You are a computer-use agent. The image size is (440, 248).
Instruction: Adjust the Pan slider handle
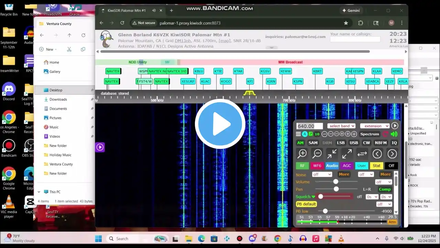click(x=336, y=189)
